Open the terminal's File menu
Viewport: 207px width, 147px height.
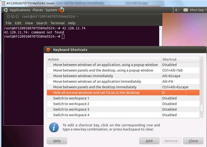[9, 23]
